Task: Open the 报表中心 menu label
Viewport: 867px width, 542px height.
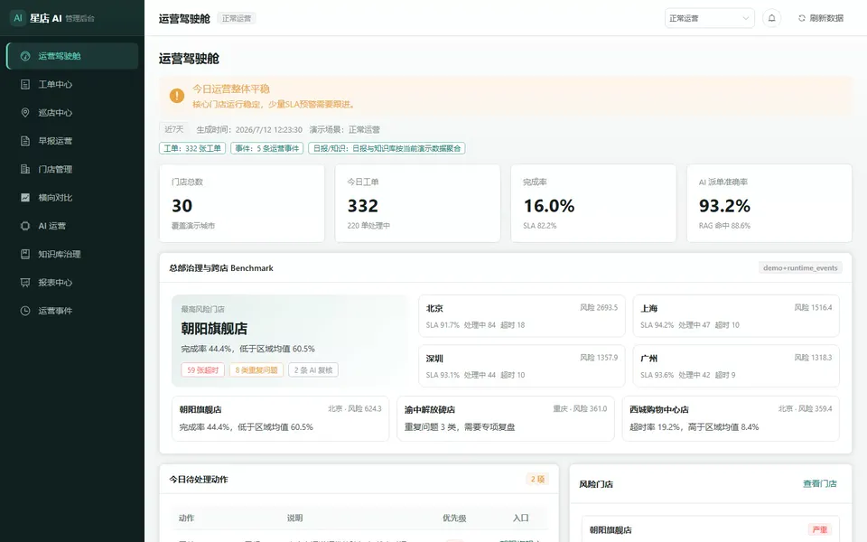Action: click(x=55, y=282)
